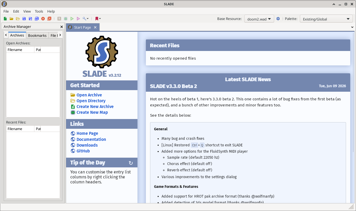
Task: Open the View menu
Action: point(27,11)
